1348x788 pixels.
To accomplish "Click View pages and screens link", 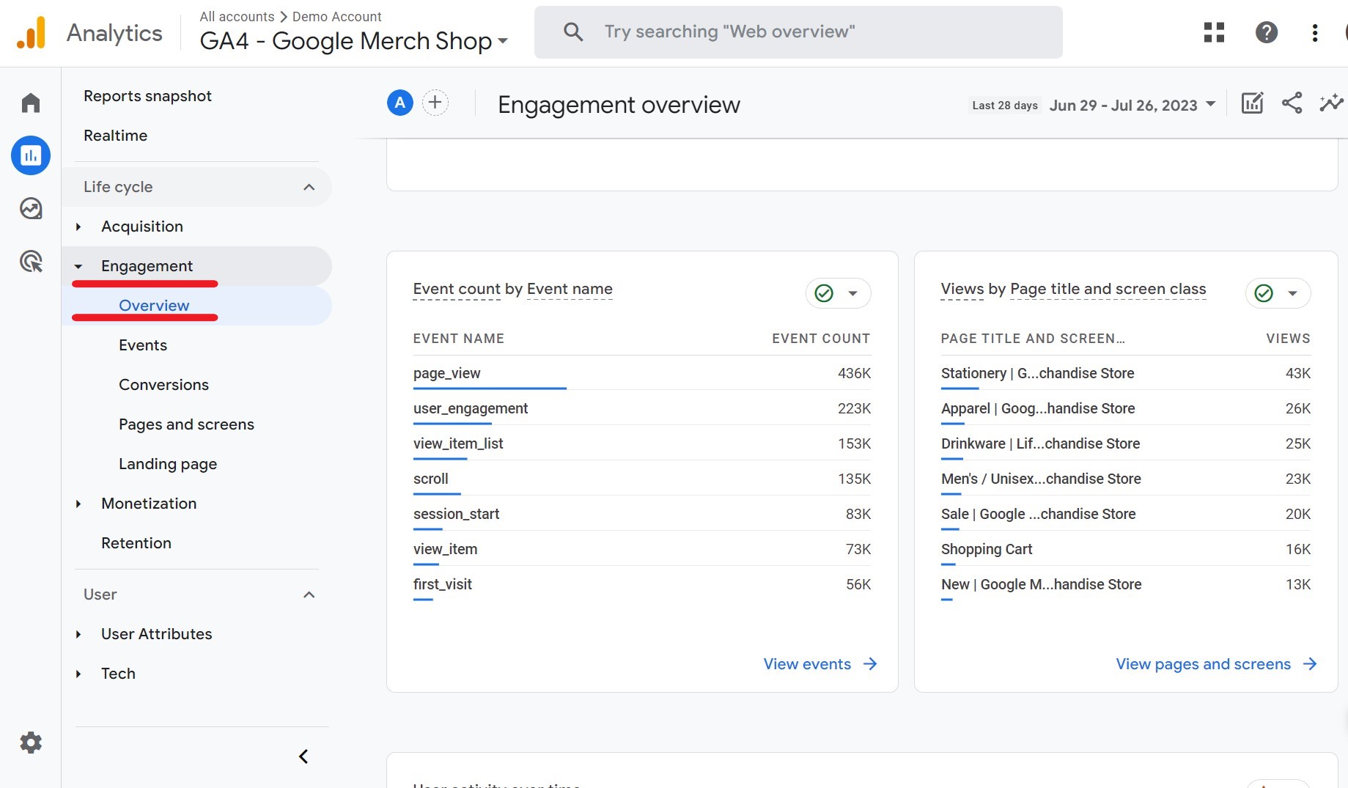I will click(x=1203, y=664).
